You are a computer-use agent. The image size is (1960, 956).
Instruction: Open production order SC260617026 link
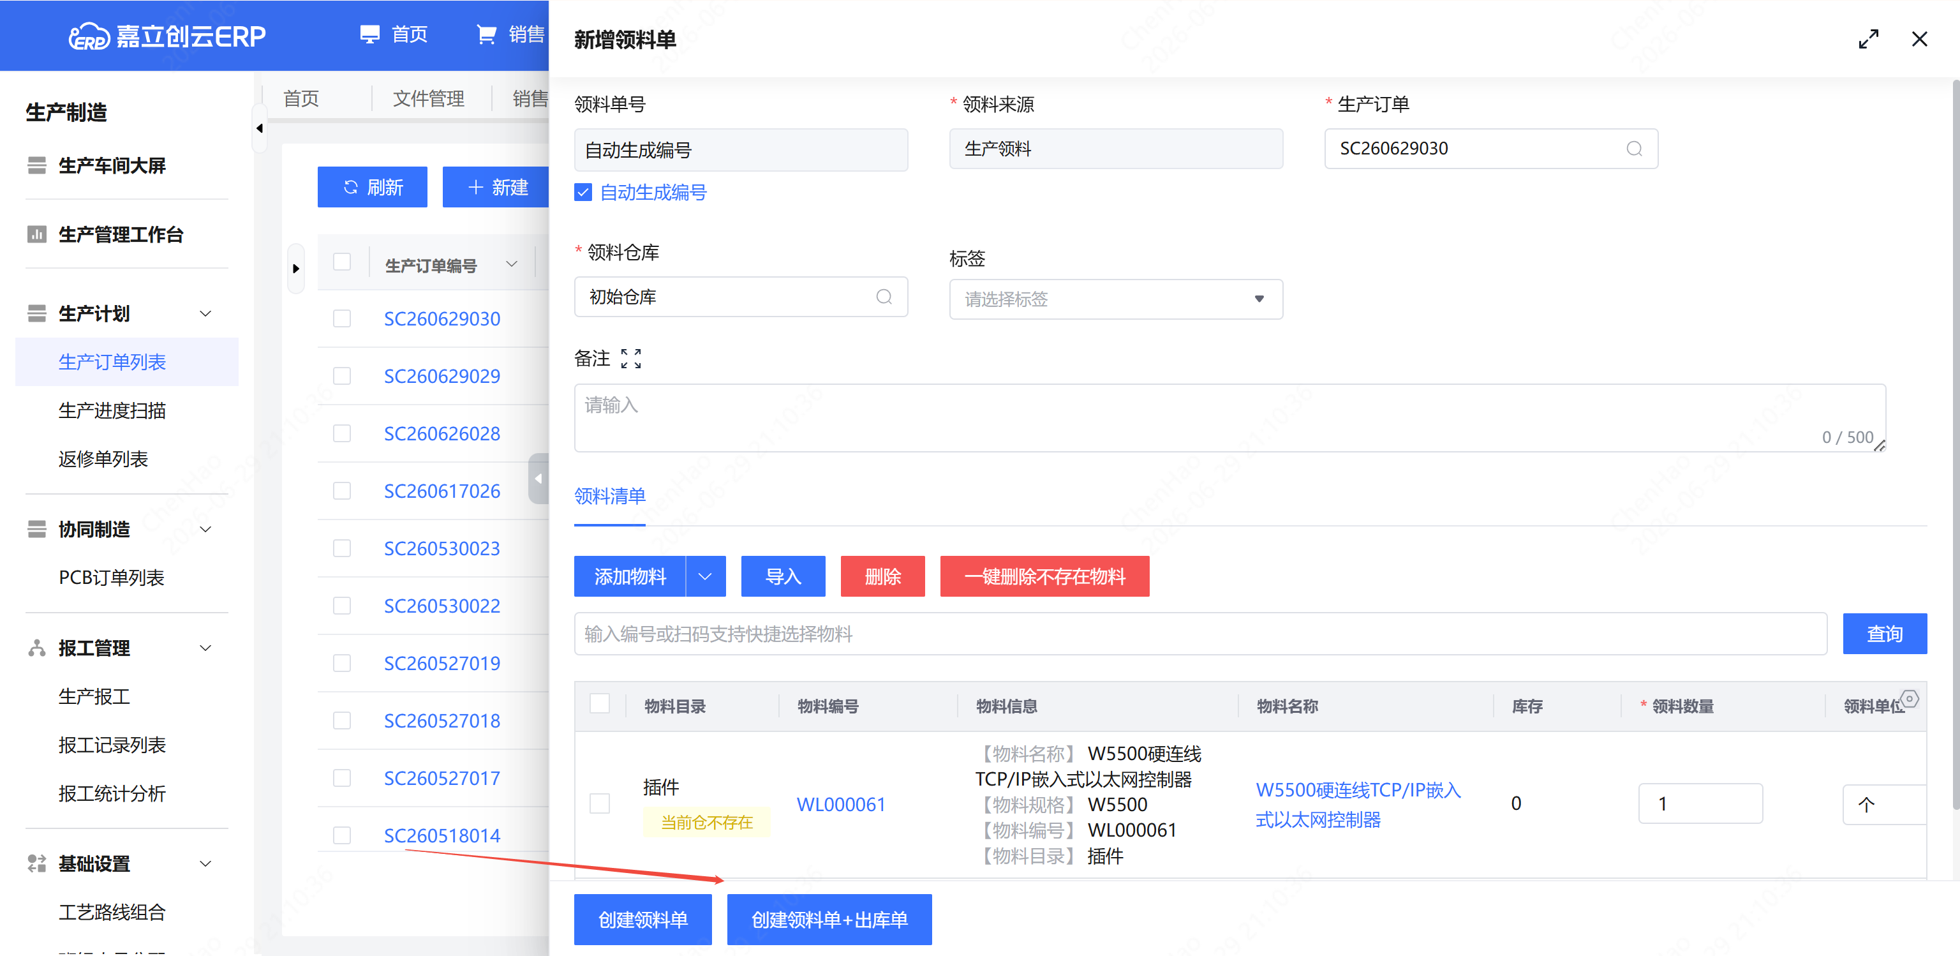pos(442,491)
